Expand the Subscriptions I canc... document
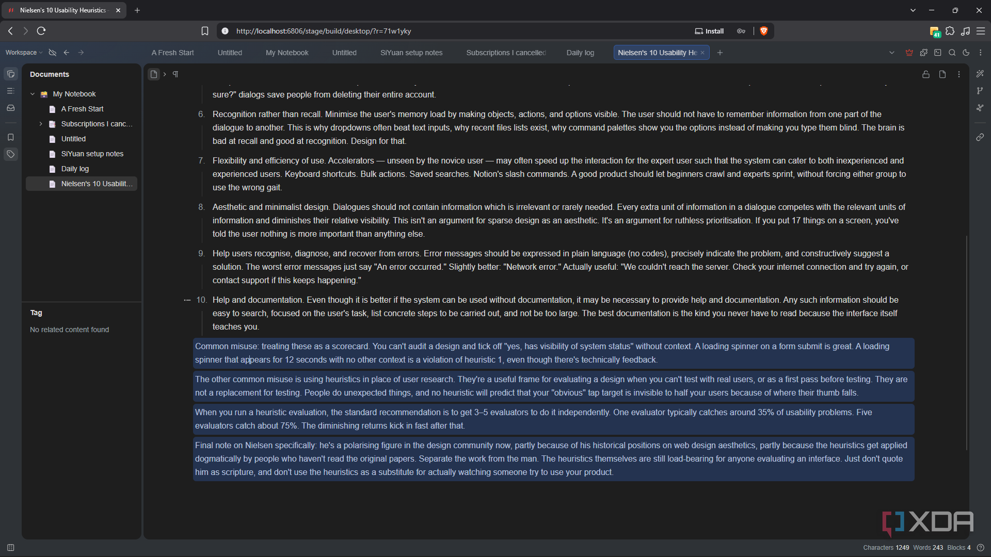This screenshot has height=557, width=991. coord(41,124)
